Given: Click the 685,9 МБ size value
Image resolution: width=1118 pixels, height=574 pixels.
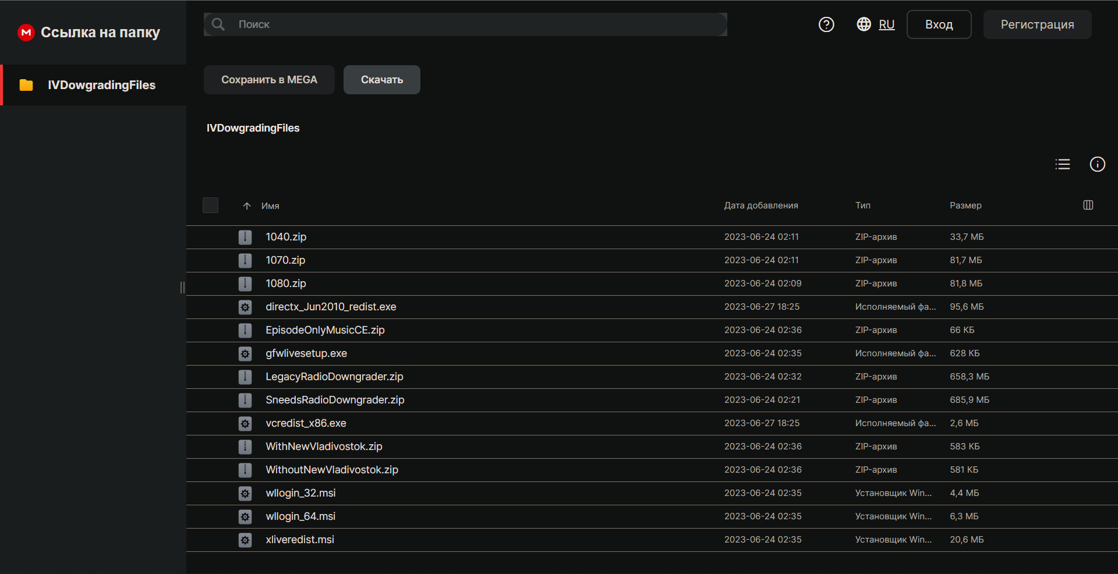Looking at the screenshot, I should [x=970, y=400].
